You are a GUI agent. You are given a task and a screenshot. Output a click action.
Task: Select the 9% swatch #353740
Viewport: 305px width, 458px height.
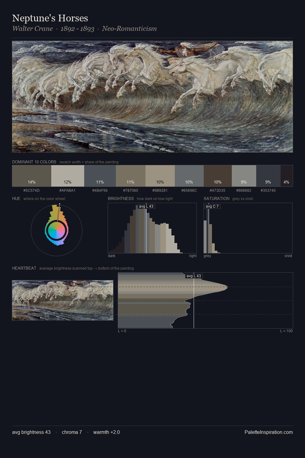268,176
